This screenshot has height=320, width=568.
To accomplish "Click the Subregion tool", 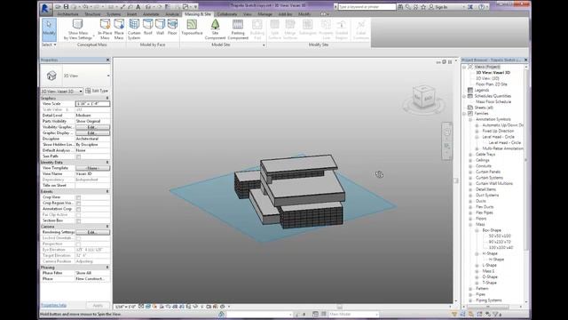I will point(308,28).
